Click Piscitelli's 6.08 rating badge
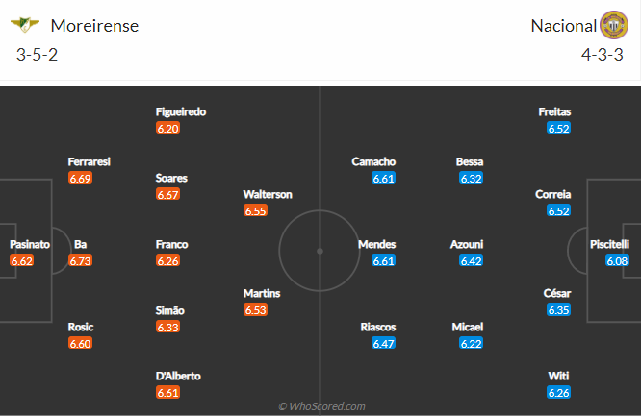This screenshot has height=416, width=641. pyautogui.click(x=617, y=260)
